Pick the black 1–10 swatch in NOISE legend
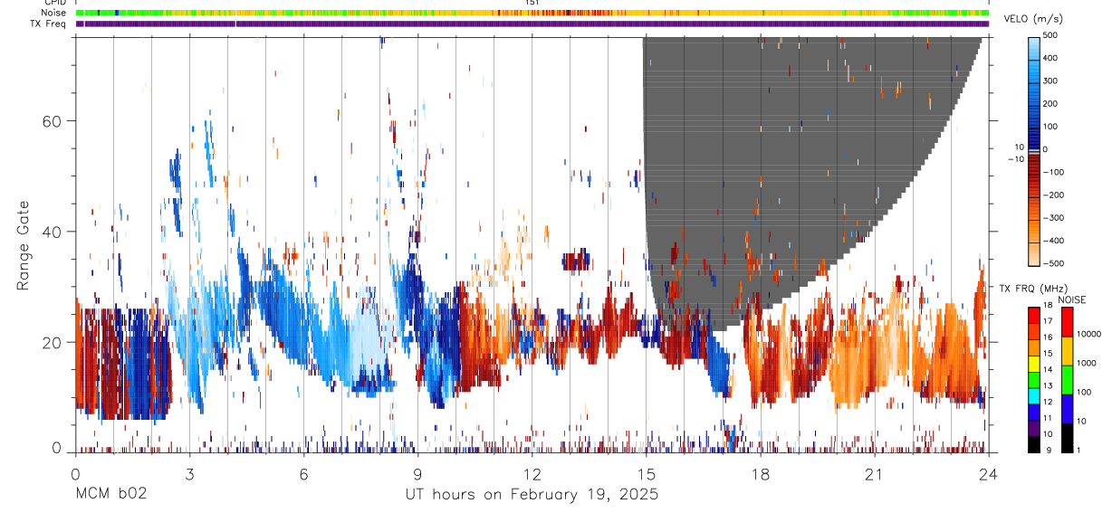 (1066, 437)
